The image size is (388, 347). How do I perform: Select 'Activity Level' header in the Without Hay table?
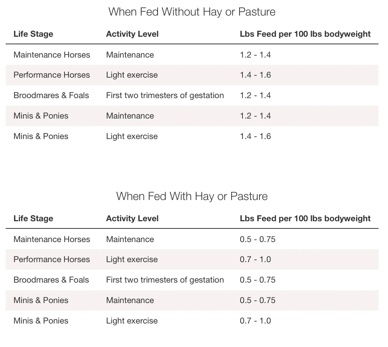132,34
